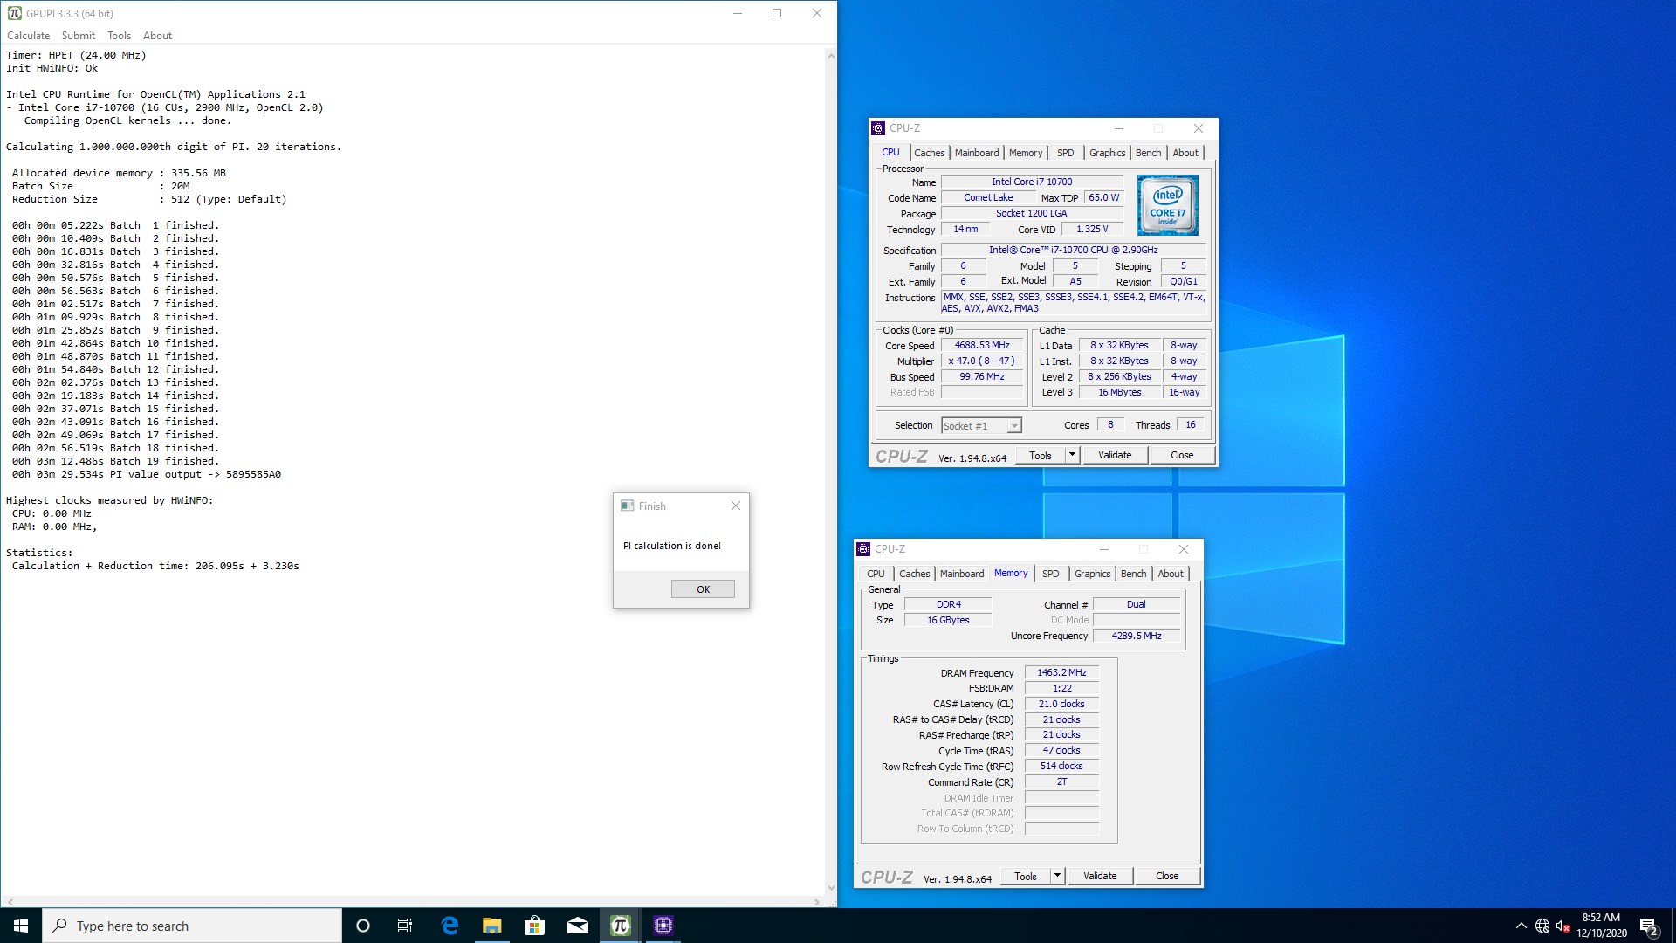1676x943 pixels.
Task: Click the PI value output line
Action: coord(147,474)
